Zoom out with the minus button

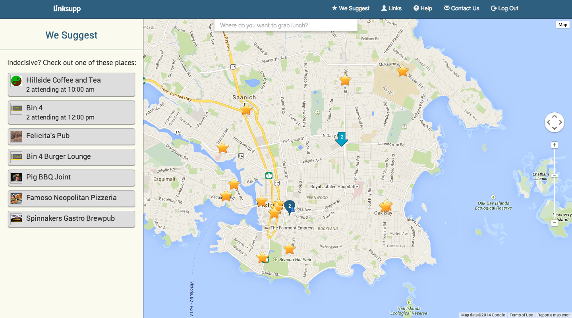555,223
